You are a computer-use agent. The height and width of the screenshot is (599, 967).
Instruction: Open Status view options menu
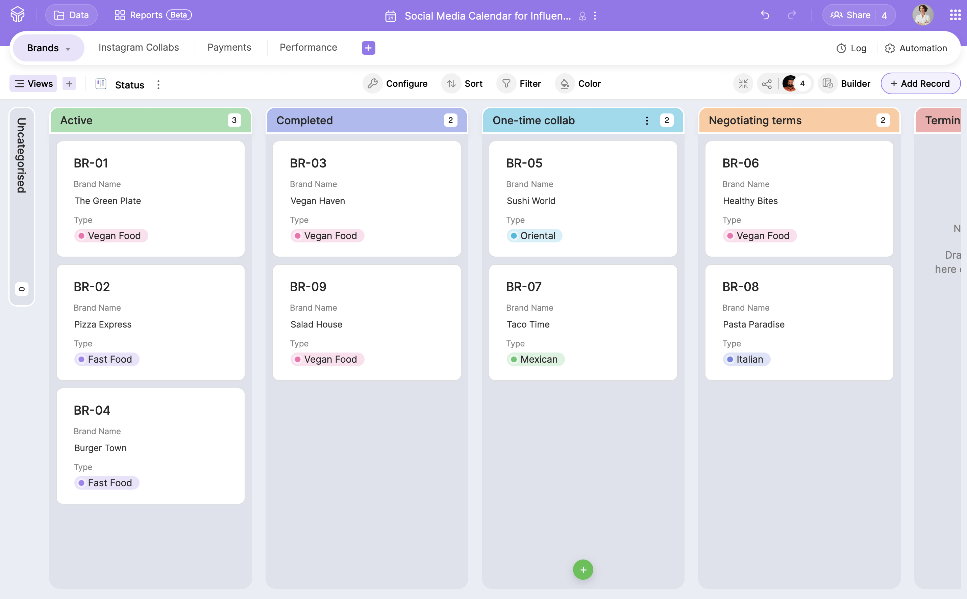158,85
